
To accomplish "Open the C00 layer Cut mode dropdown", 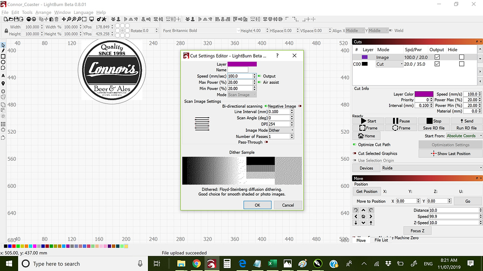I will coord(389,64).
